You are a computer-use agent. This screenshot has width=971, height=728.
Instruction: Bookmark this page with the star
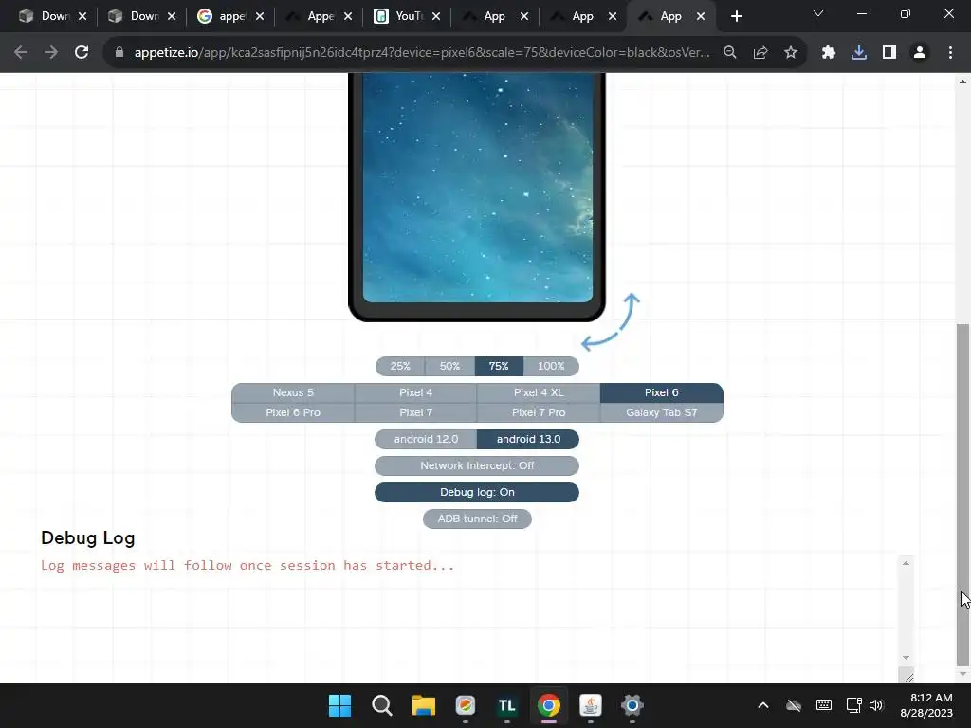(x=791, y=53)
